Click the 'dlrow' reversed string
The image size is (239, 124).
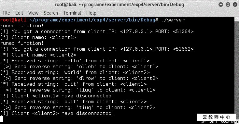click(86, 78)
